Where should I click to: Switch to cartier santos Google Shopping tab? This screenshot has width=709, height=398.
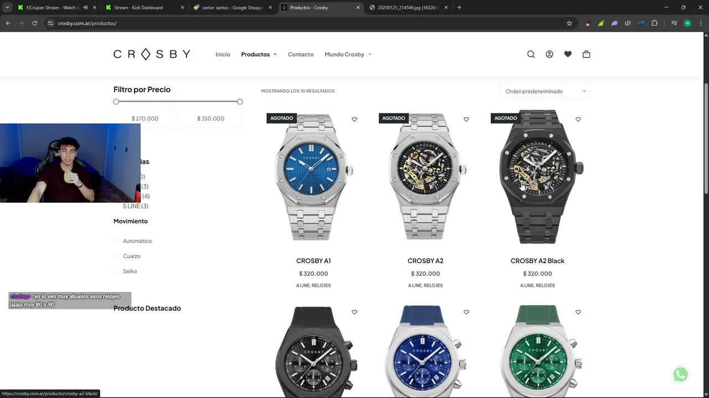pos(233,8)
